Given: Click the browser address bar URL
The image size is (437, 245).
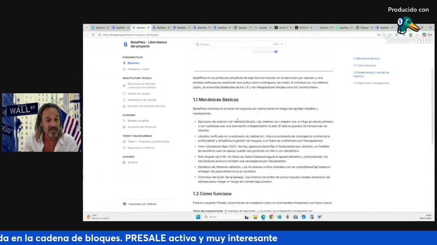Looking at the screenshot, I should tap(131, 35).
